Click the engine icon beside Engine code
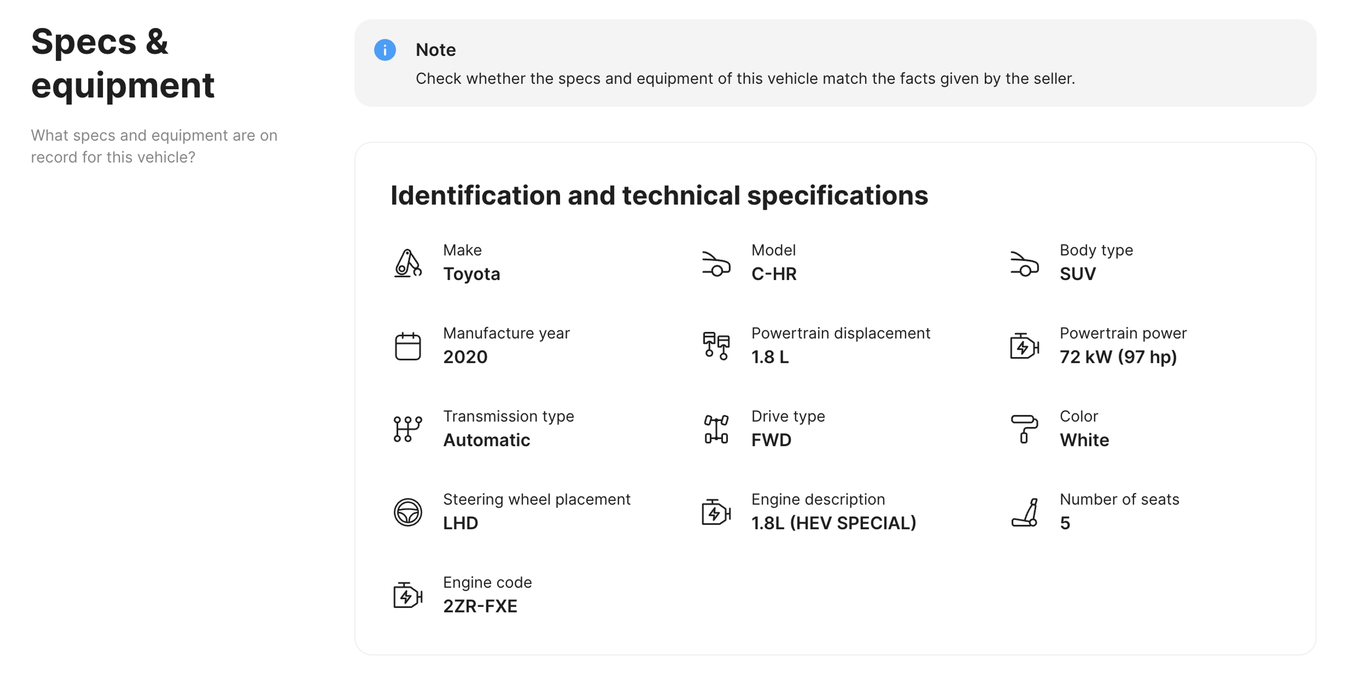This screenshot has height=681, width=1347. pyautogui.click(x=407, y=595)
